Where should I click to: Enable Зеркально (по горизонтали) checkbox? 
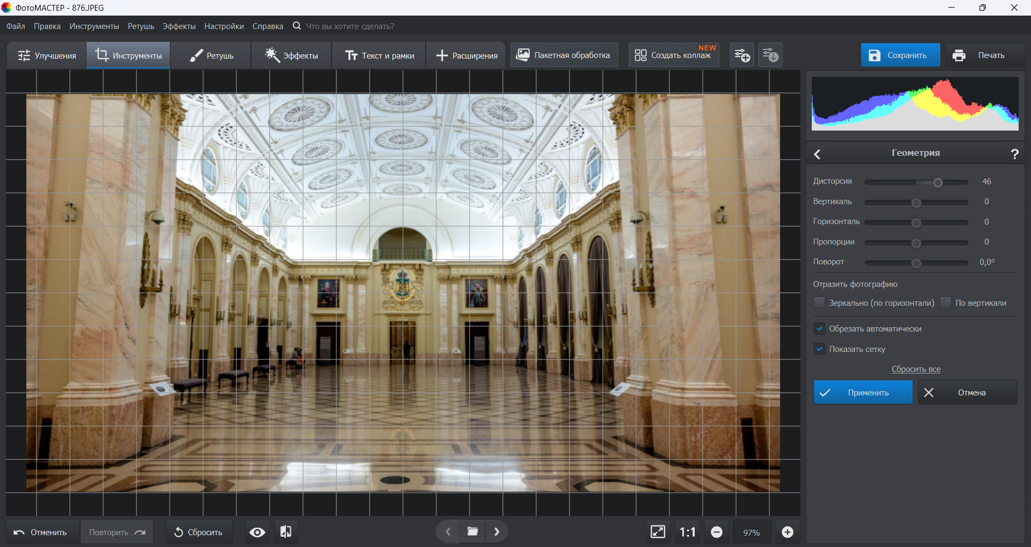pos(819,303)
